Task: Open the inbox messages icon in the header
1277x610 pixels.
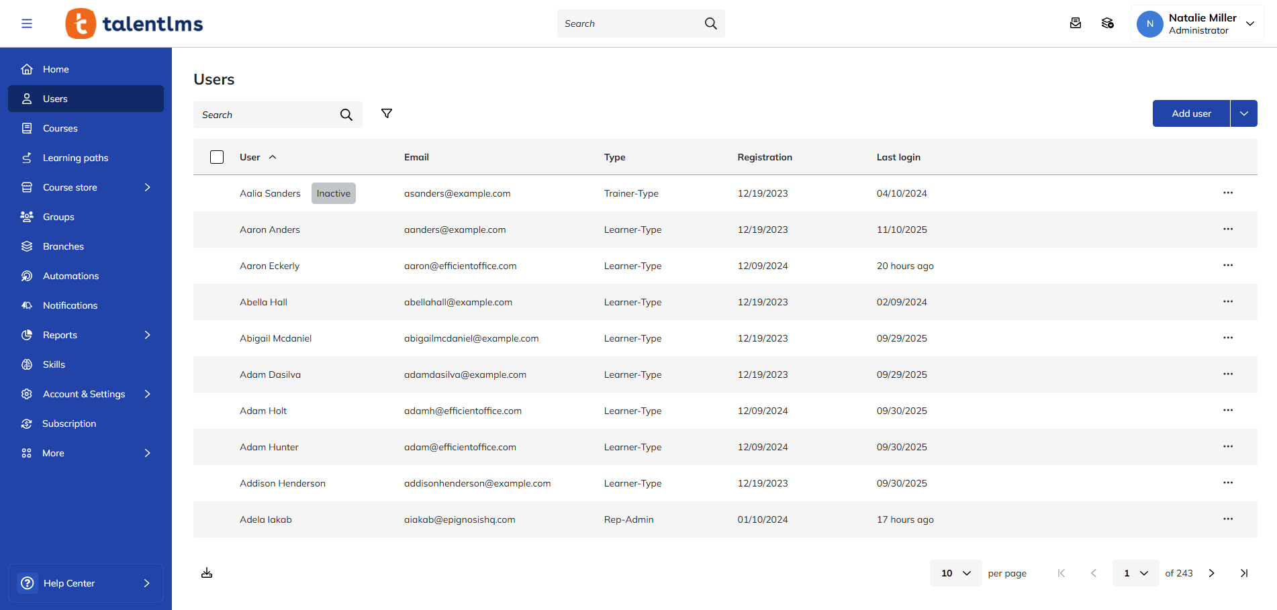Action: 1076,23
